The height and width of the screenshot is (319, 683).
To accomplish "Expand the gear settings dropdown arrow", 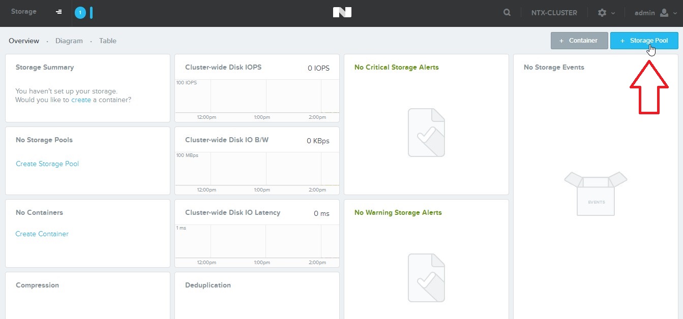I will pyautogui.click(x=613, y=13).
